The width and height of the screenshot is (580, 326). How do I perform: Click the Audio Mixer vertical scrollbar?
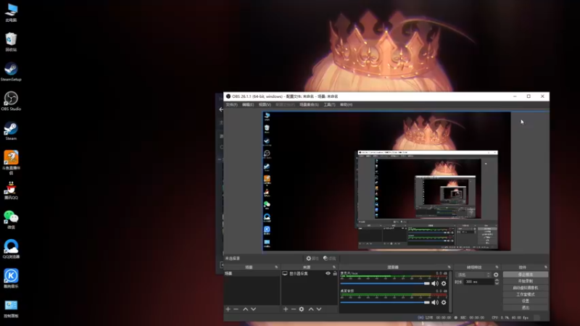tap(450, 292)
